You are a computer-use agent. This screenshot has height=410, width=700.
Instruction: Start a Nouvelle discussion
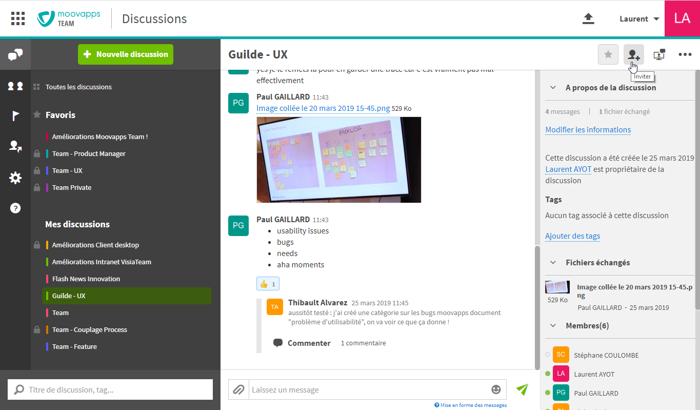pos(126,54)
